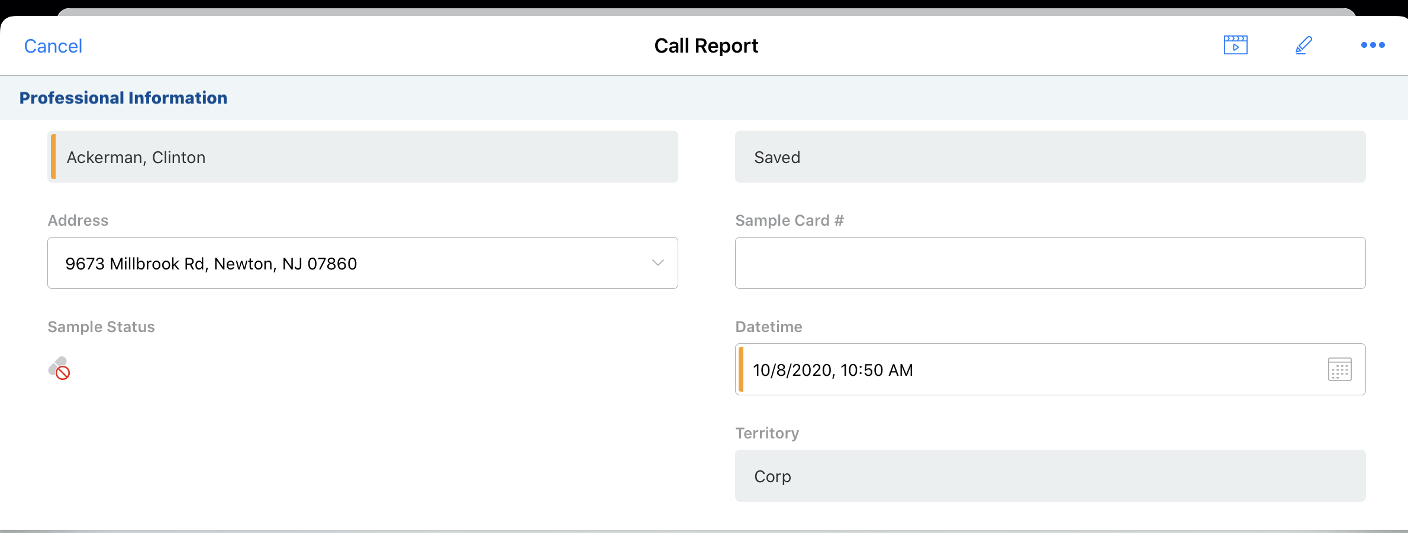Tap the Sample Card # label
Viewport: 1408px width, 533px height.
[x=789, y=220]
